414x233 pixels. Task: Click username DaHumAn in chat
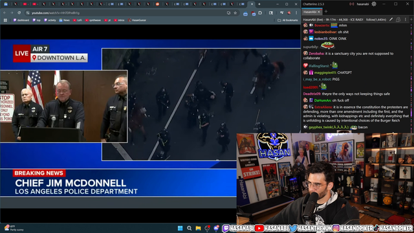323,100
